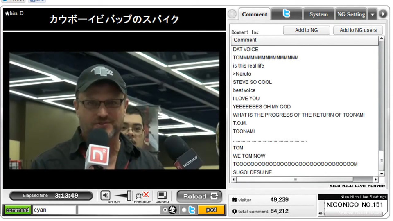Open the Window mode icon
Viewport: 393px width, 221px height.
point(162,196)
